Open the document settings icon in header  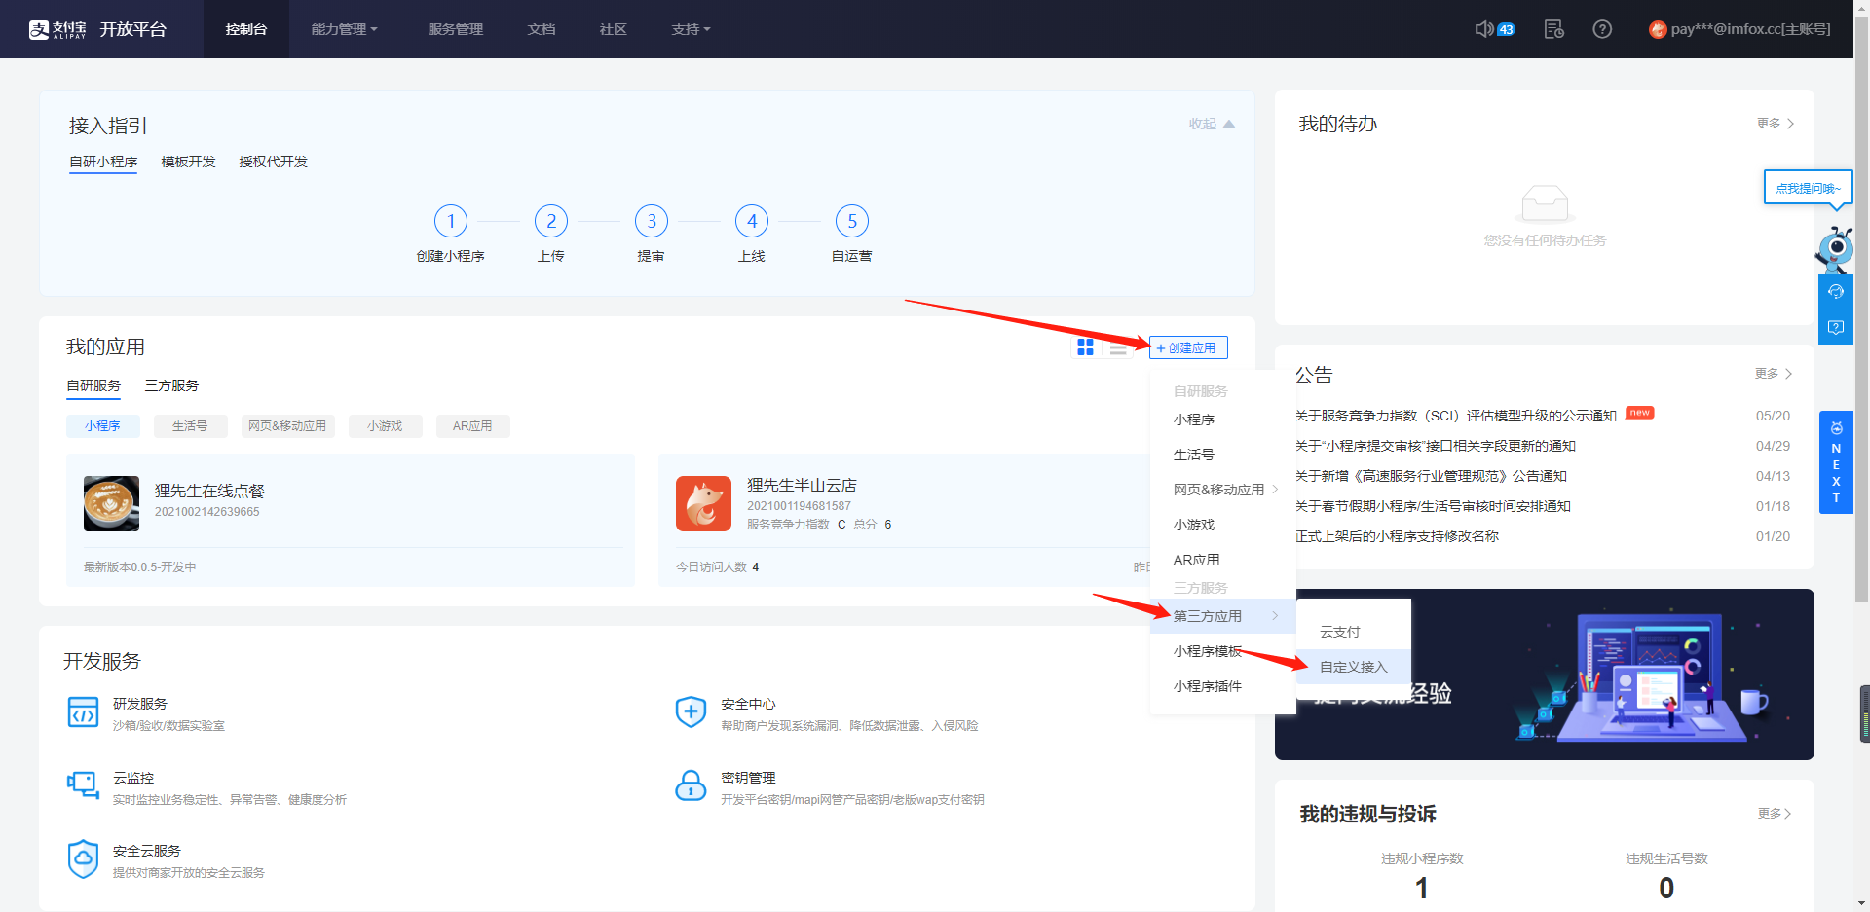(1554, 29)
